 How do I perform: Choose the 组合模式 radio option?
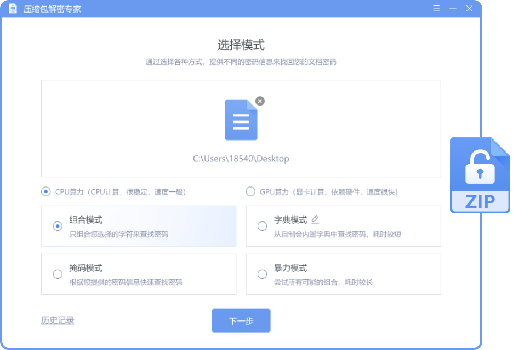click(x=58, y=226)
